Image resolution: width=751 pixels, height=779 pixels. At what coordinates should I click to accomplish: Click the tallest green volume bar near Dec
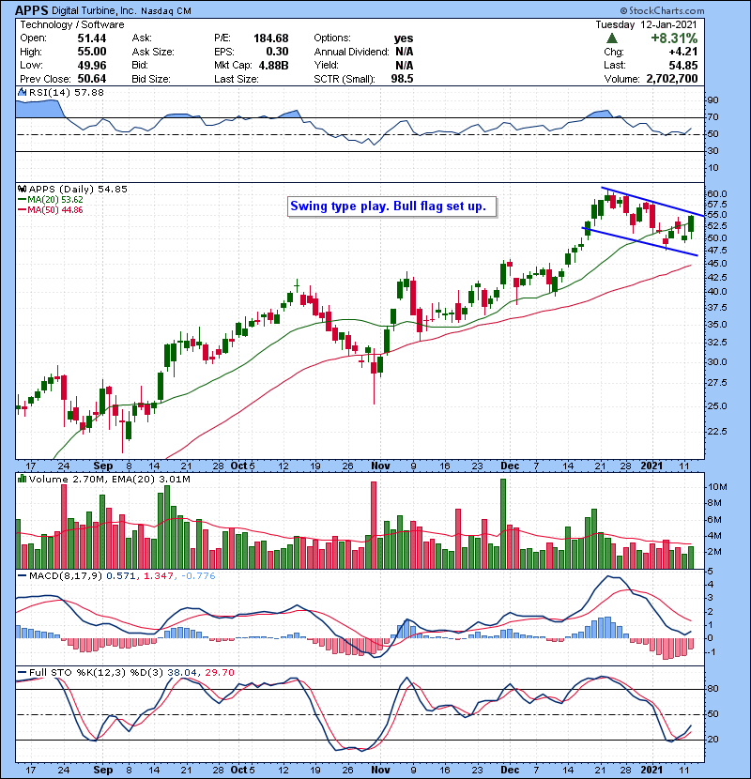click(x=503, y=524)
